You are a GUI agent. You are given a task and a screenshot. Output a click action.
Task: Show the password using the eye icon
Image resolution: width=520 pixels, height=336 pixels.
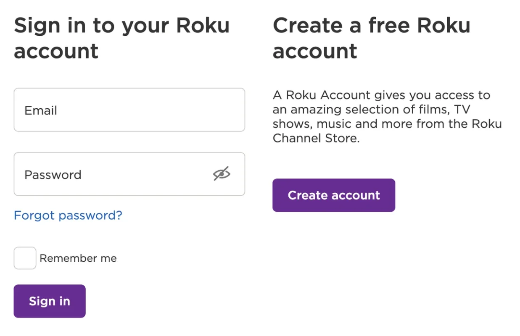click(222, 173)
